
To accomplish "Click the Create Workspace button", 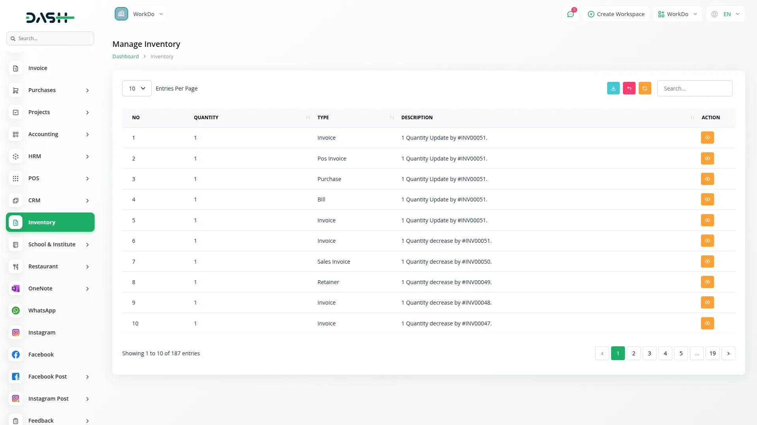I will tap(616, 14).
